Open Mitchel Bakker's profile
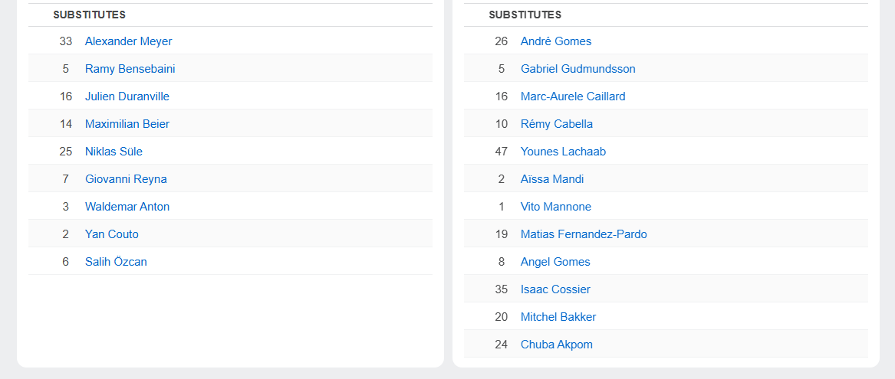The height and width of the screenshot is (379, 895). pos(558,317)
